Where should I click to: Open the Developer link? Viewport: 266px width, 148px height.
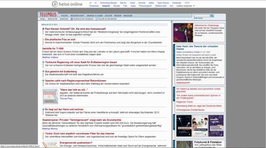point(177,3)
